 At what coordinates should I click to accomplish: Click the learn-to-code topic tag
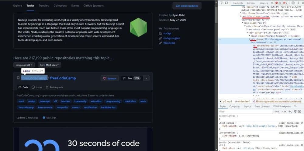coord(45,107)
